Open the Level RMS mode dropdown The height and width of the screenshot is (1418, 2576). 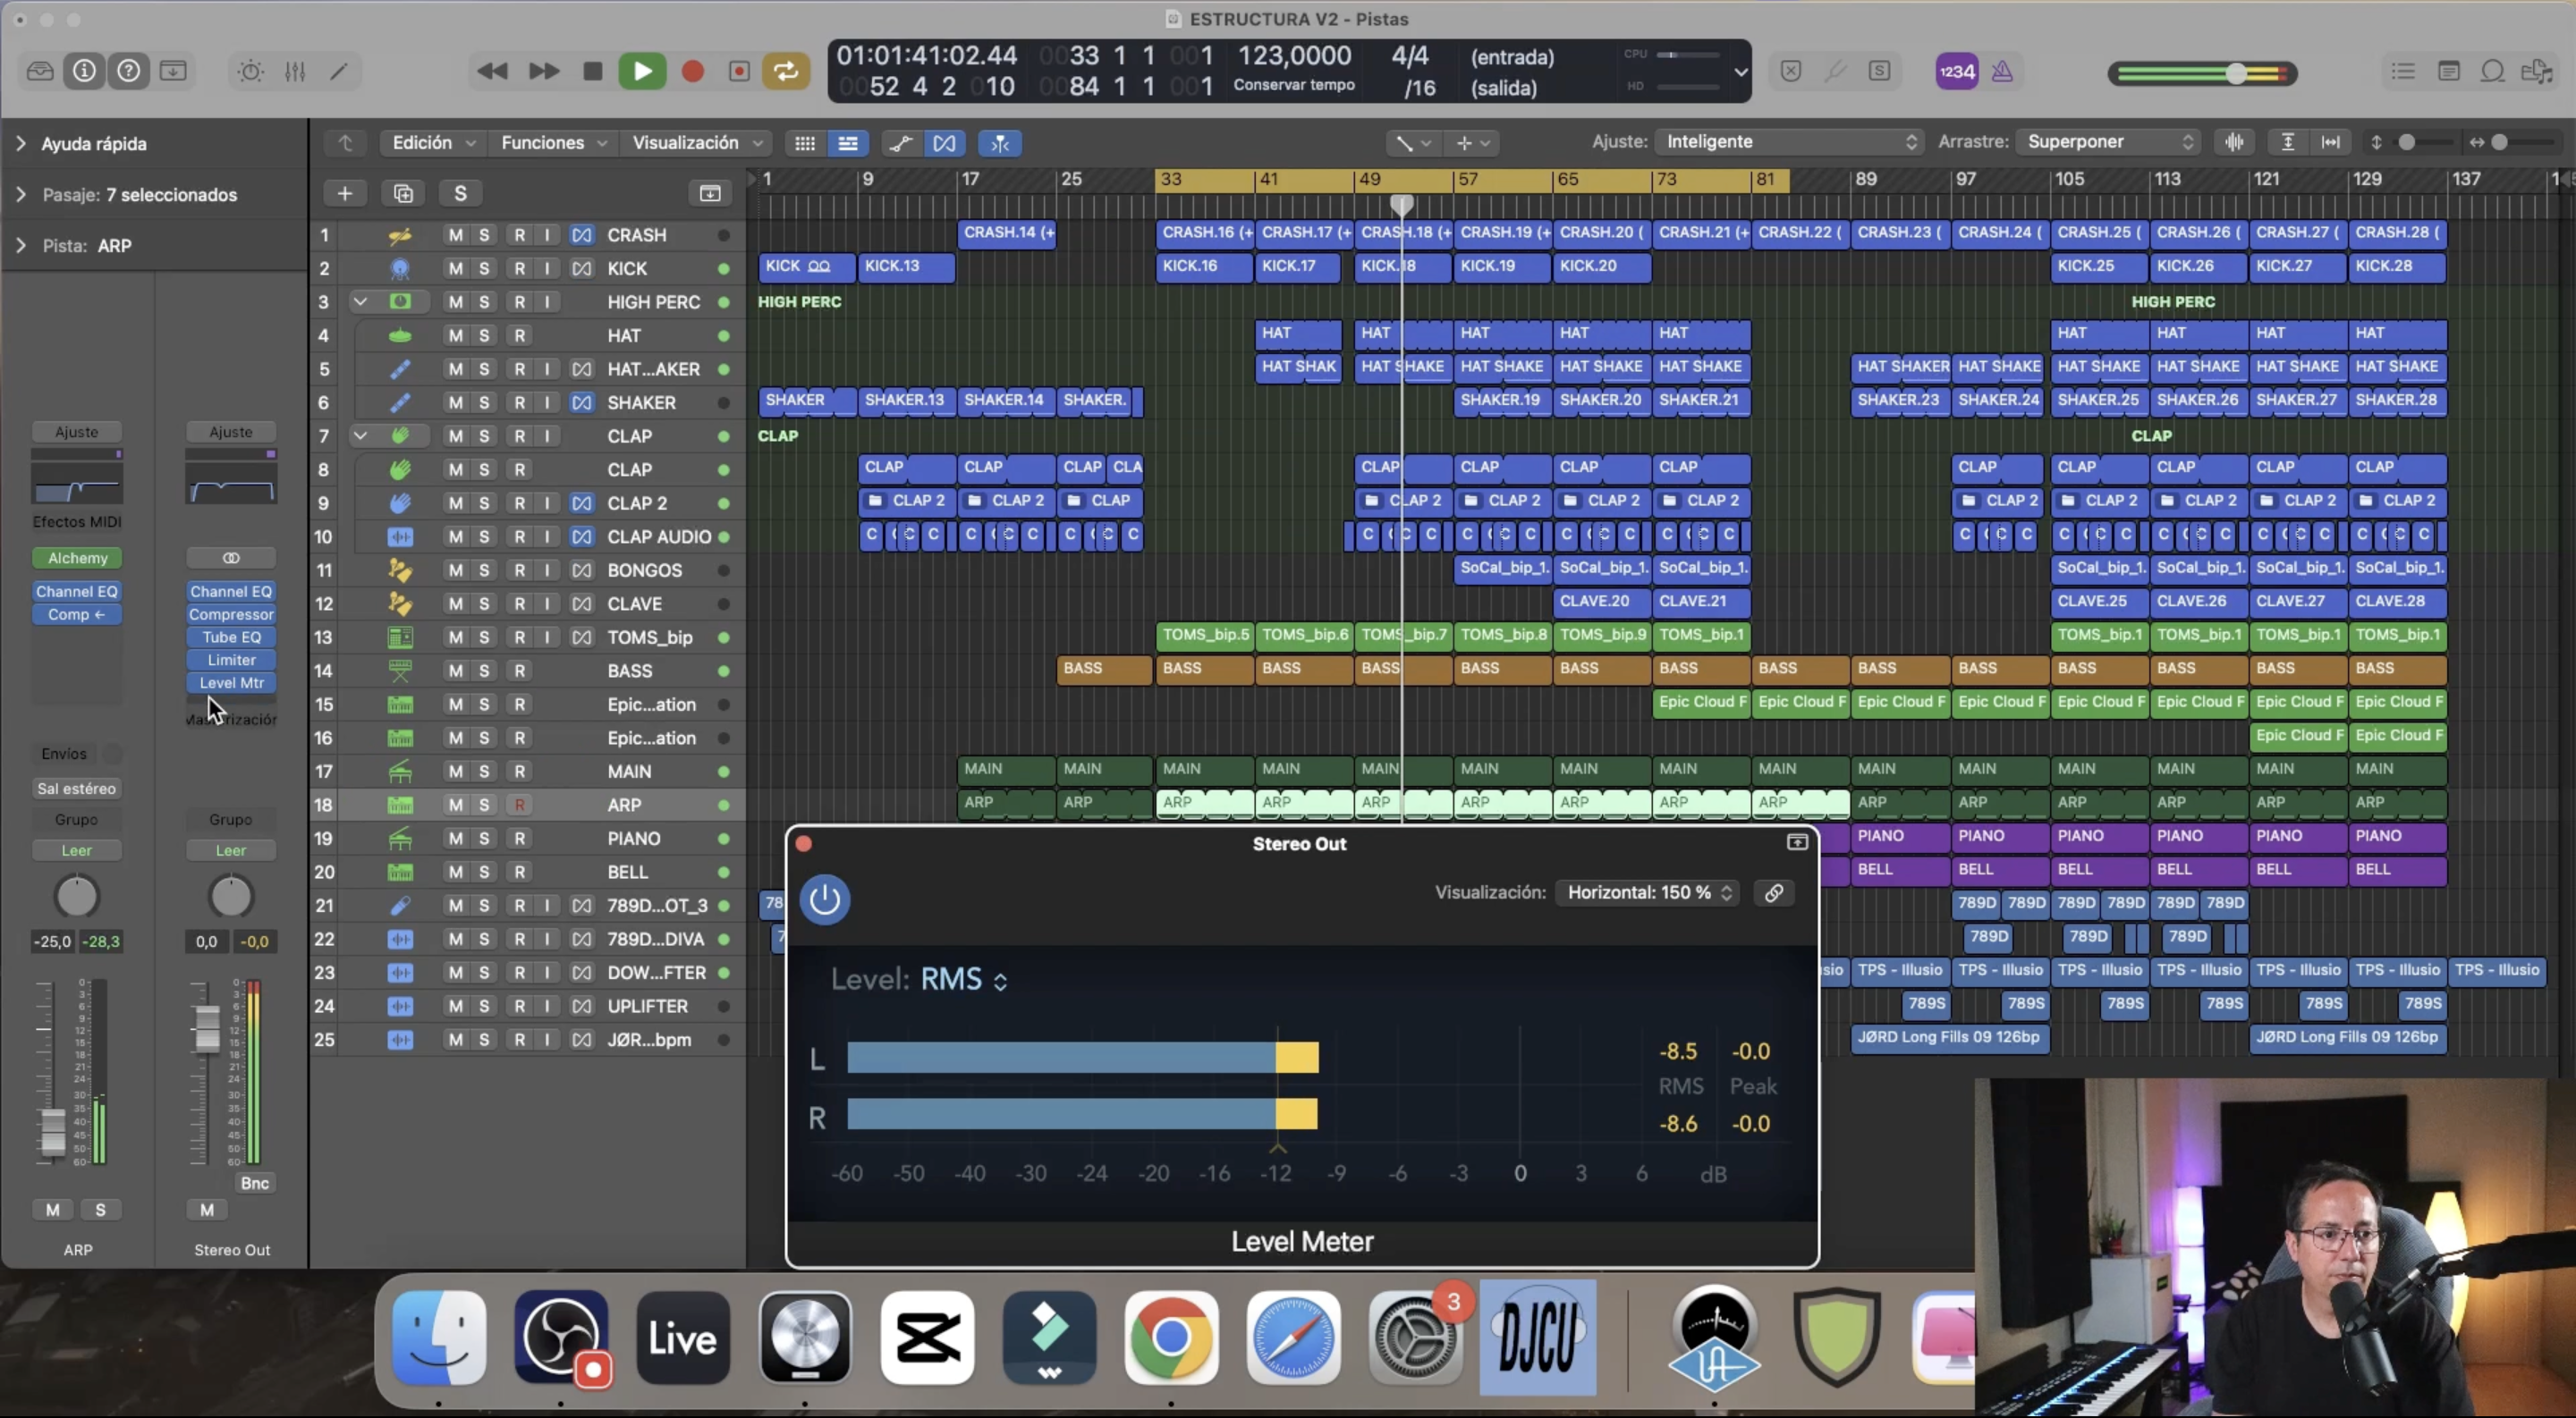[964, 979]
